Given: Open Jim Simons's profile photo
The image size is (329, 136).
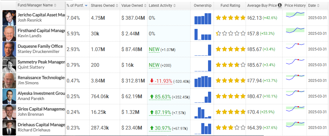Looking at the screenshot, I should point(9,81).
